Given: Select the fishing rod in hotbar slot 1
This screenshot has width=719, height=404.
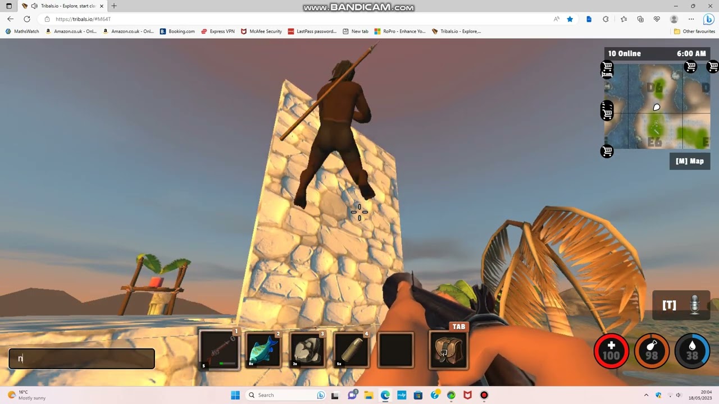Looking at the screenshot, I should coord(220,351).
